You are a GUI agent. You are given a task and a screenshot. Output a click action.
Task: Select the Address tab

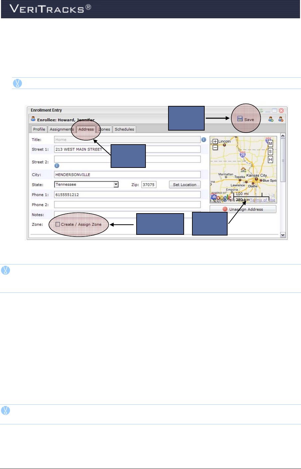click(x=86, y=129)
